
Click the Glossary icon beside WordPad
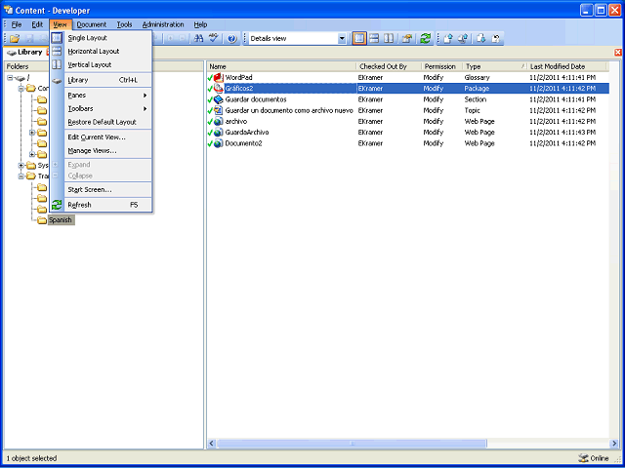click(218, 77)
